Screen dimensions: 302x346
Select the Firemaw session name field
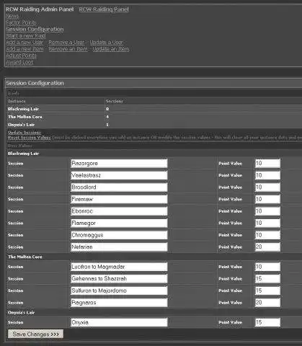coord(119,199)
